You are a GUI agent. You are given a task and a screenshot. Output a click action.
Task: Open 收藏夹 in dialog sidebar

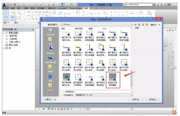pos(50,69)
